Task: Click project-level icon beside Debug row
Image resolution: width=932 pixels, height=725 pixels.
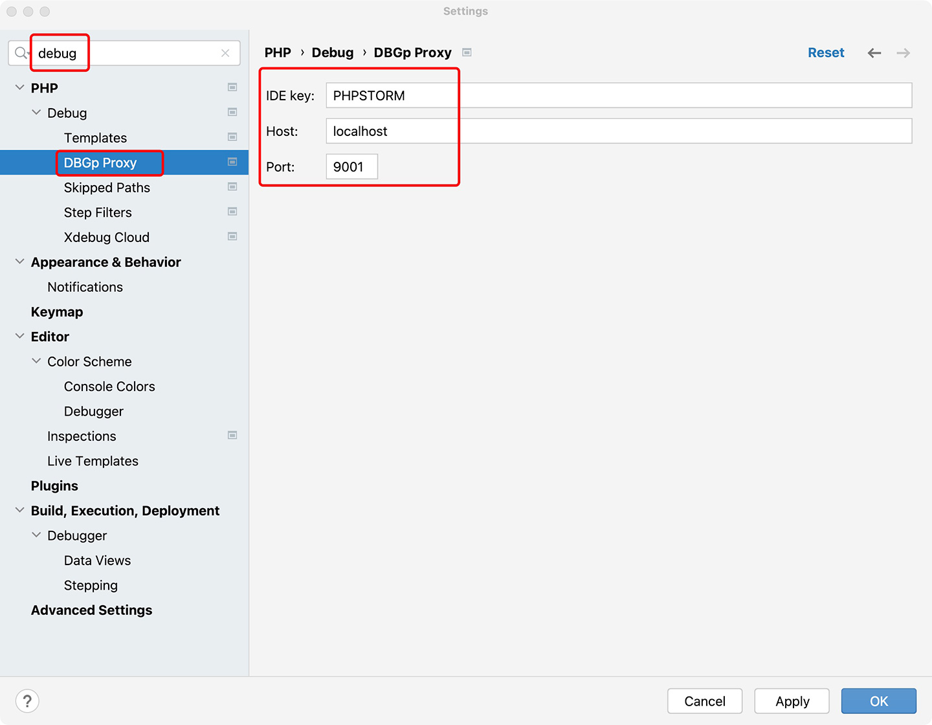Action: 232,113
